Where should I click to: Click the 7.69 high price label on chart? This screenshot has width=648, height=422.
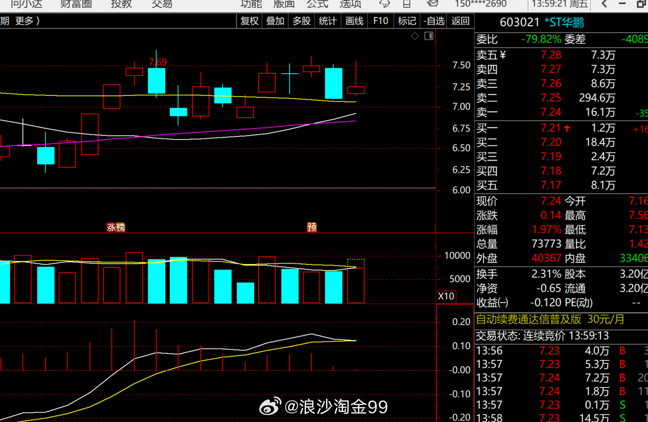point(158,62)
